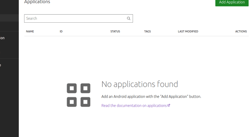Sort by the ID column header

(61, 31)
